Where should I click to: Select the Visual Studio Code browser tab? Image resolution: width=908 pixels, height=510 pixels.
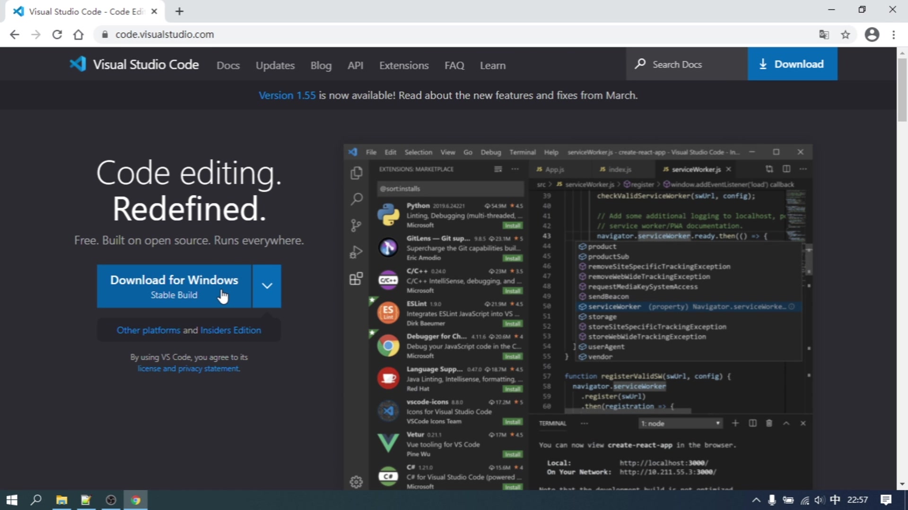pyautogui.click(x=85, y=11)
